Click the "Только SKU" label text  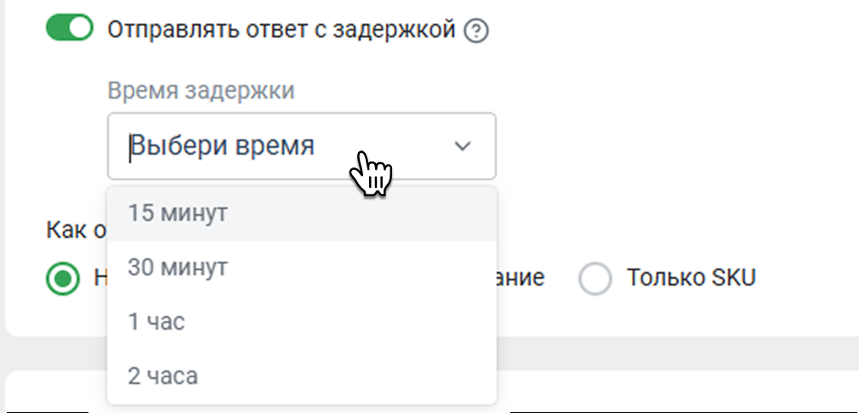pos(691,278)
